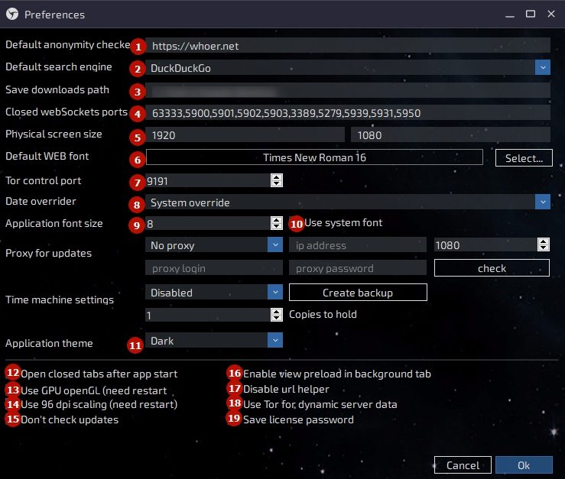The width and height of the screenshot is (565, 479).
Task: Click the Tor control port stepper arrows
Action: 276,181
